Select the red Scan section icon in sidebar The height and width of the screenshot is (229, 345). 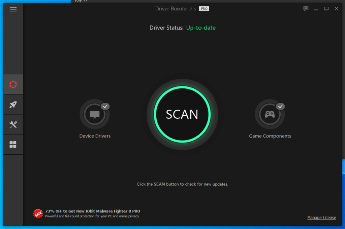[13, 84]
